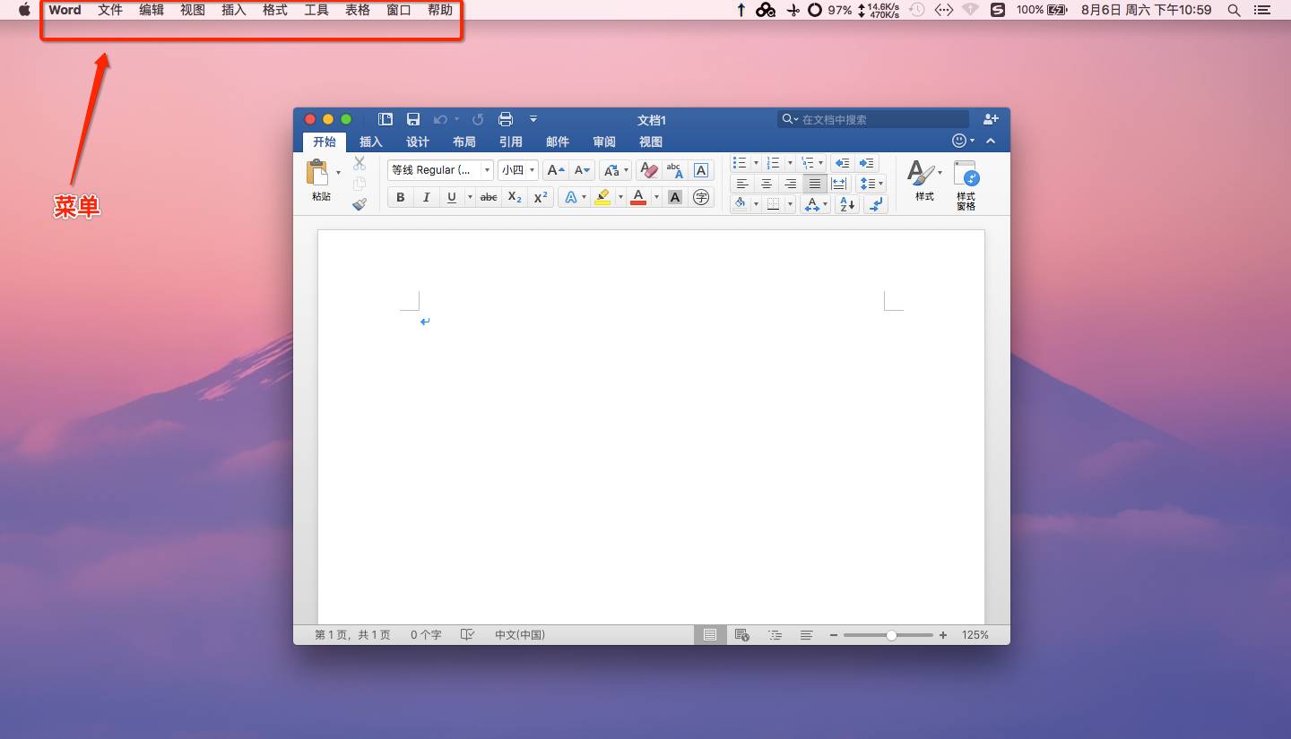Open the font name dropdown
The width and height of the screenshot is (1291, 739).
coord(487,170)
